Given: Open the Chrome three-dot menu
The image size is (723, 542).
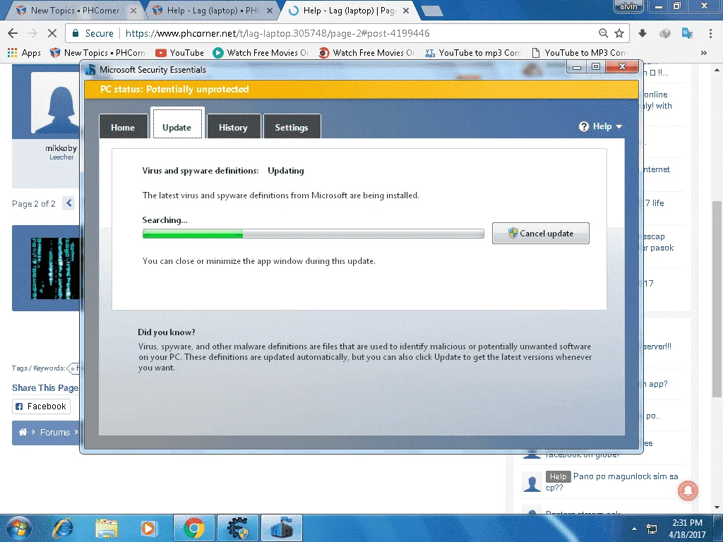Looking at the screenshot, I should 710,33.
